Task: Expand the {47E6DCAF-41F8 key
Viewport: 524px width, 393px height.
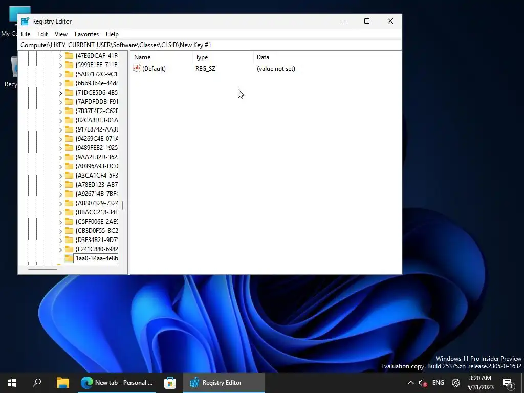Action: (x=60, y=56)
